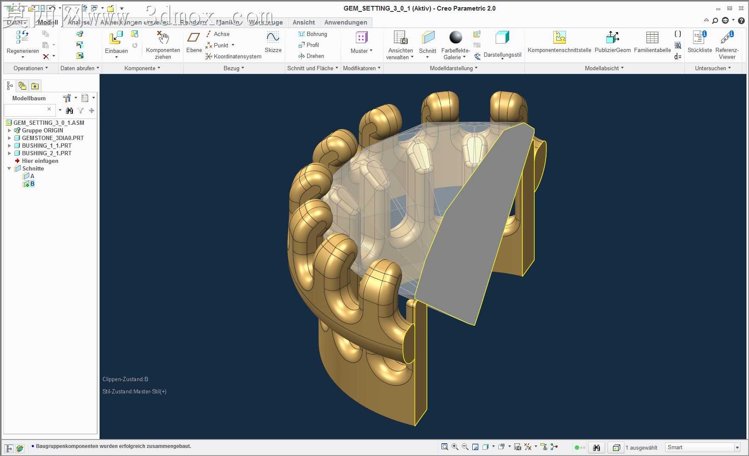Click refit zoom icon in bottom toolbar
This screenshot has width=749, height=456.
(x=444, y=447)
